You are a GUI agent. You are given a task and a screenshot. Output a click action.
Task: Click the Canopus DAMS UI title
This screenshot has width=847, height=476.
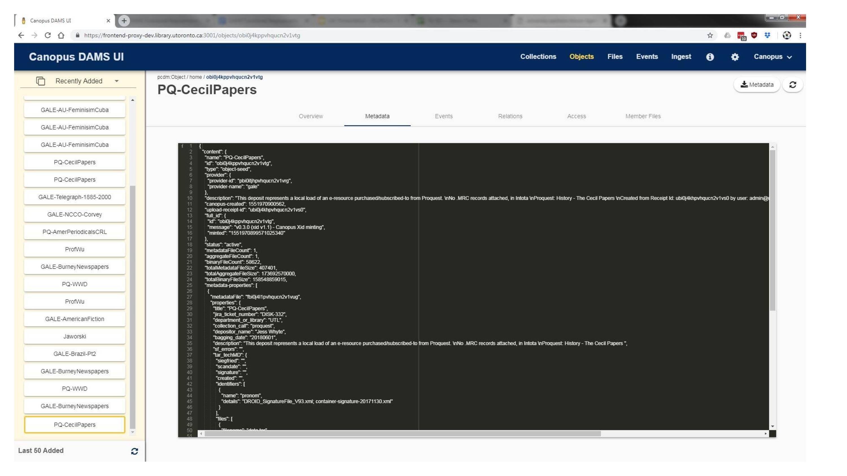76,56
